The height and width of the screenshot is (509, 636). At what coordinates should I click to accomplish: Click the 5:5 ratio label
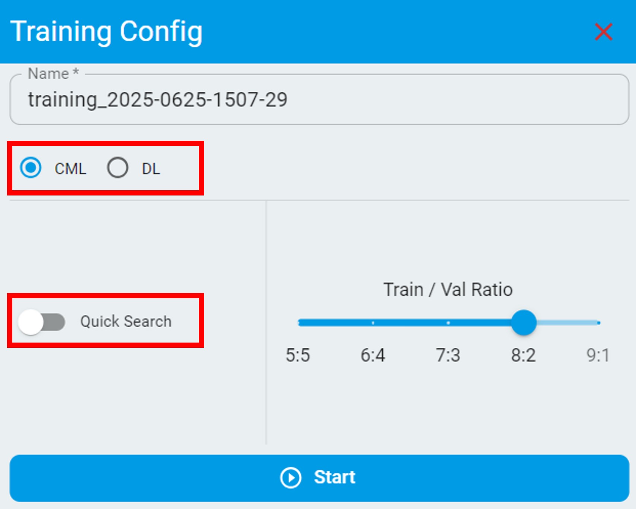(x=298, y=355)
